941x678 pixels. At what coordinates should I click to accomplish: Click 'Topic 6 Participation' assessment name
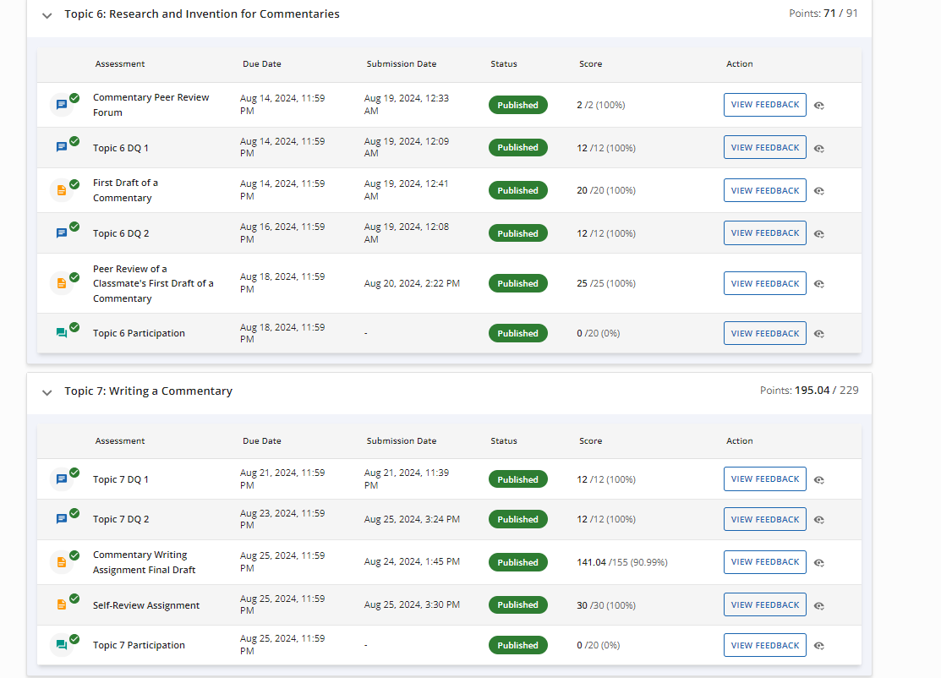[140, 334]
